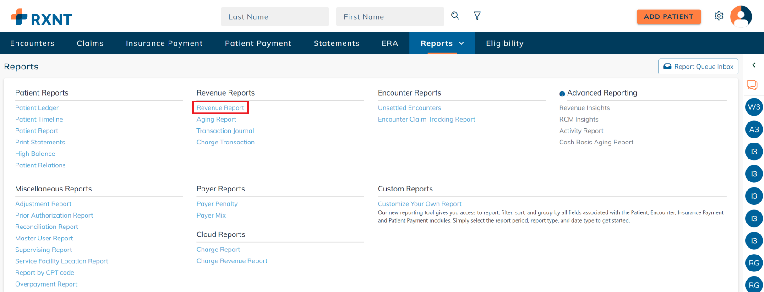Open the Transaction Journal report
This screenshot has width=764, height=292.
(225, 131)
